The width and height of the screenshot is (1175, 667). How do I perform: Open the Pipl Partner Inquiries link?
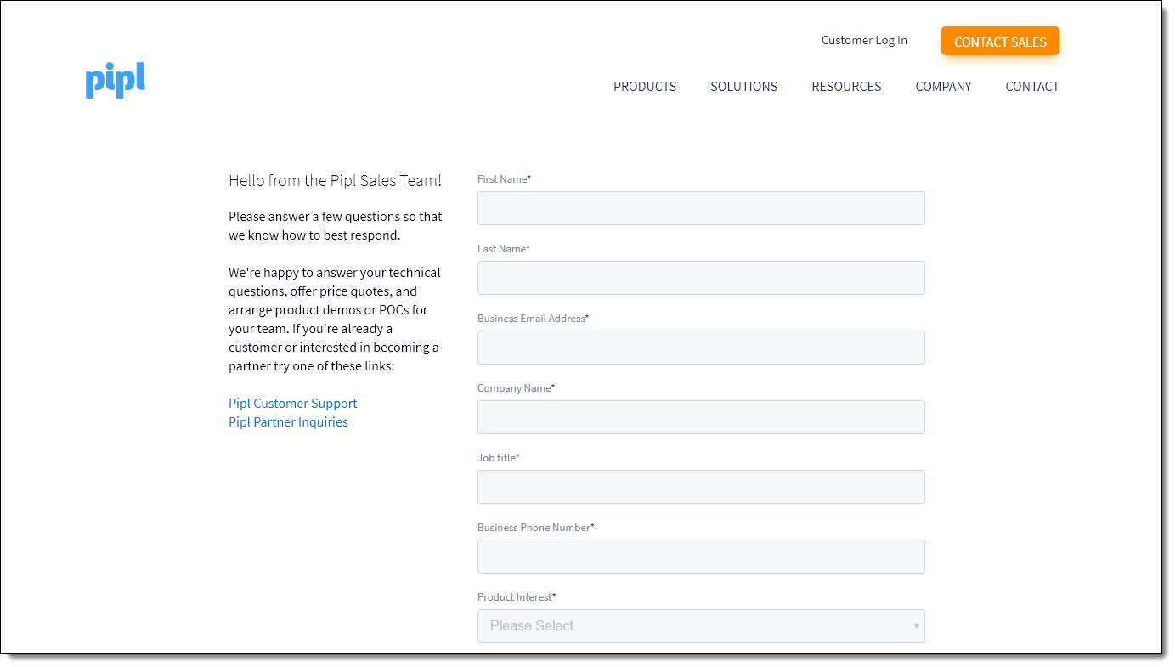tap(288, 422)
